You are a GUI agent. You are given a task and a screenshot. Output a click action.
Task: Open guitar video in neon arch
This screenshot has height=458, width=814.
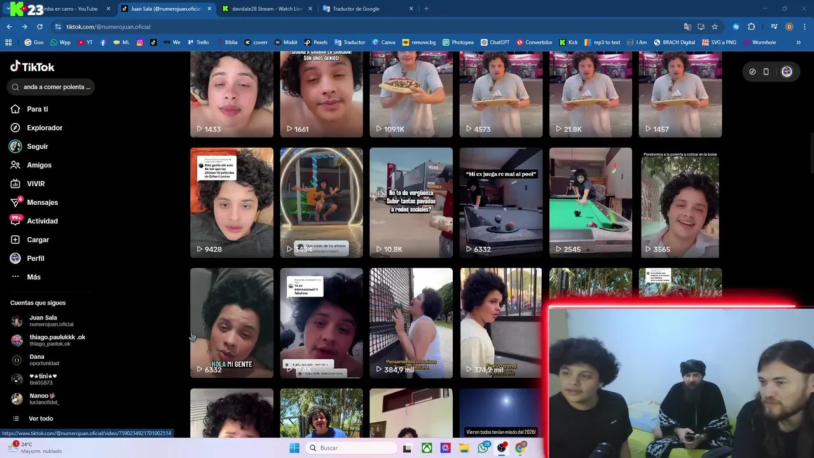click(x=322, y=202)
